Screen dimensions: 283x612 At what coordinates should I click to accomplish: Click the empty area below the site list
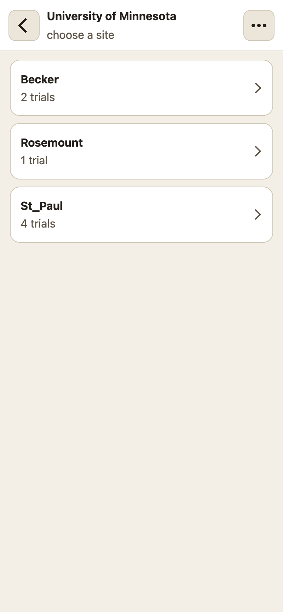pos(141,424)
